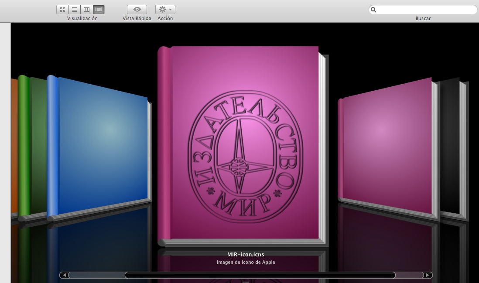
Task: Click inside the Buscar search field
Action: click(423, 10)
